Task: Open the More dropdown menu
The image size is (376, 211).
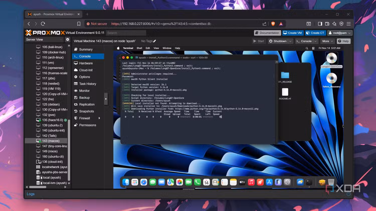Action: tap(327, 41)
